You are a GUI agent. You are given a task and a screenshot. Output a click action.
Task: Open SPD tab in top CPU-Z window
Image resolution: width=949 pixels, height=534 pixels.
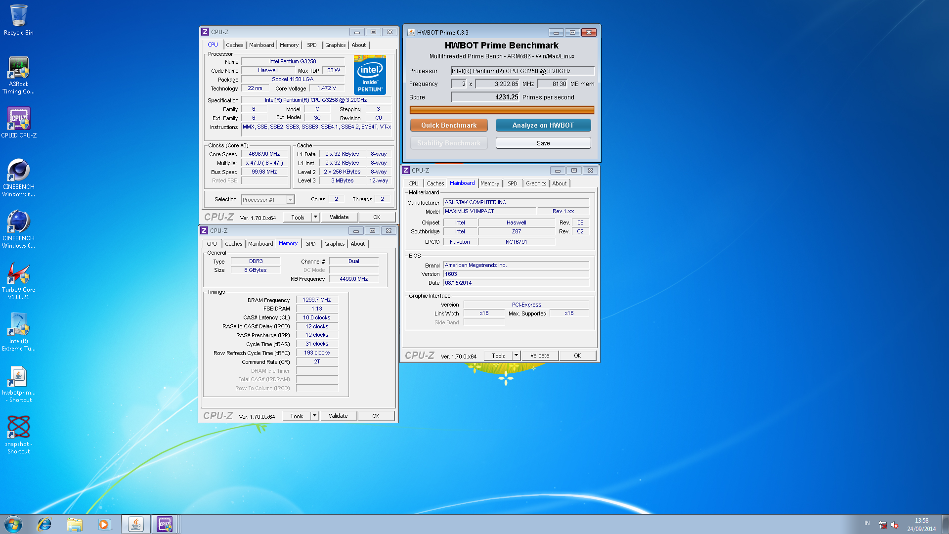point(312,45)
